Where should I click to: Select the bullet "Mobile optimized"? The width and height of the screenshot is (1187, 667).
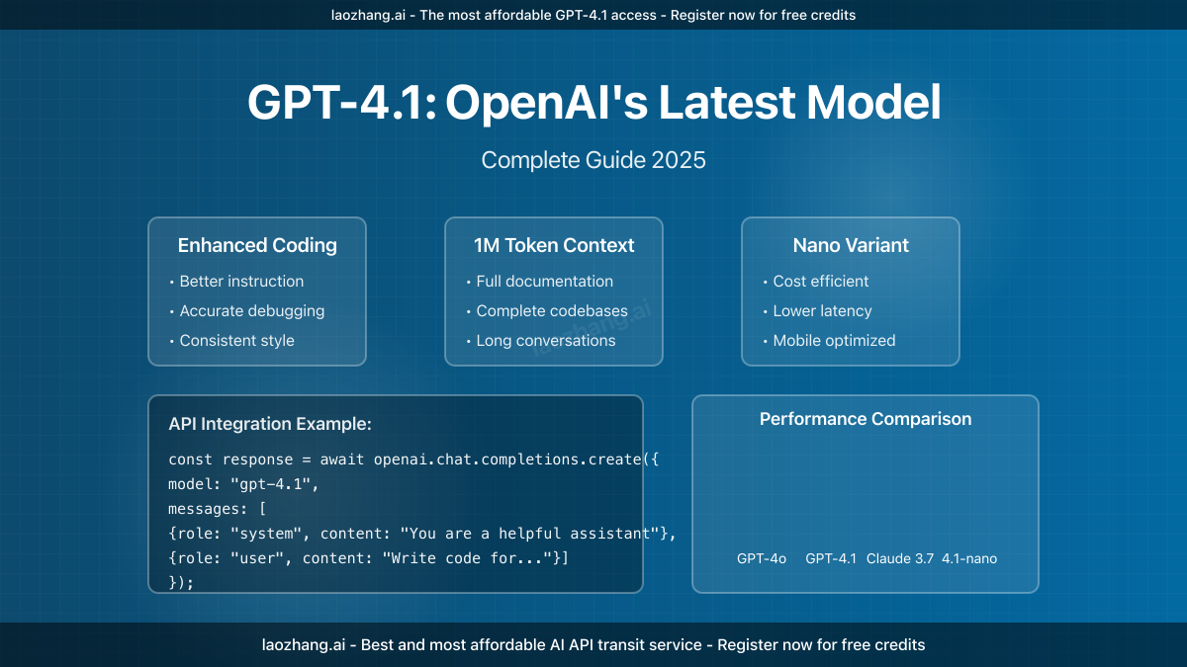point(829,341)
